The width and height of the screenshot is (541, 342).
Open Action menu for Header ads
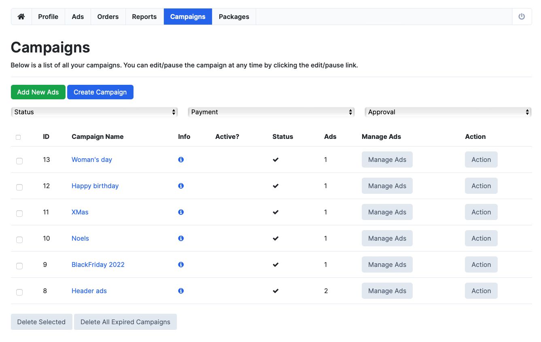(x=481, y=291)
